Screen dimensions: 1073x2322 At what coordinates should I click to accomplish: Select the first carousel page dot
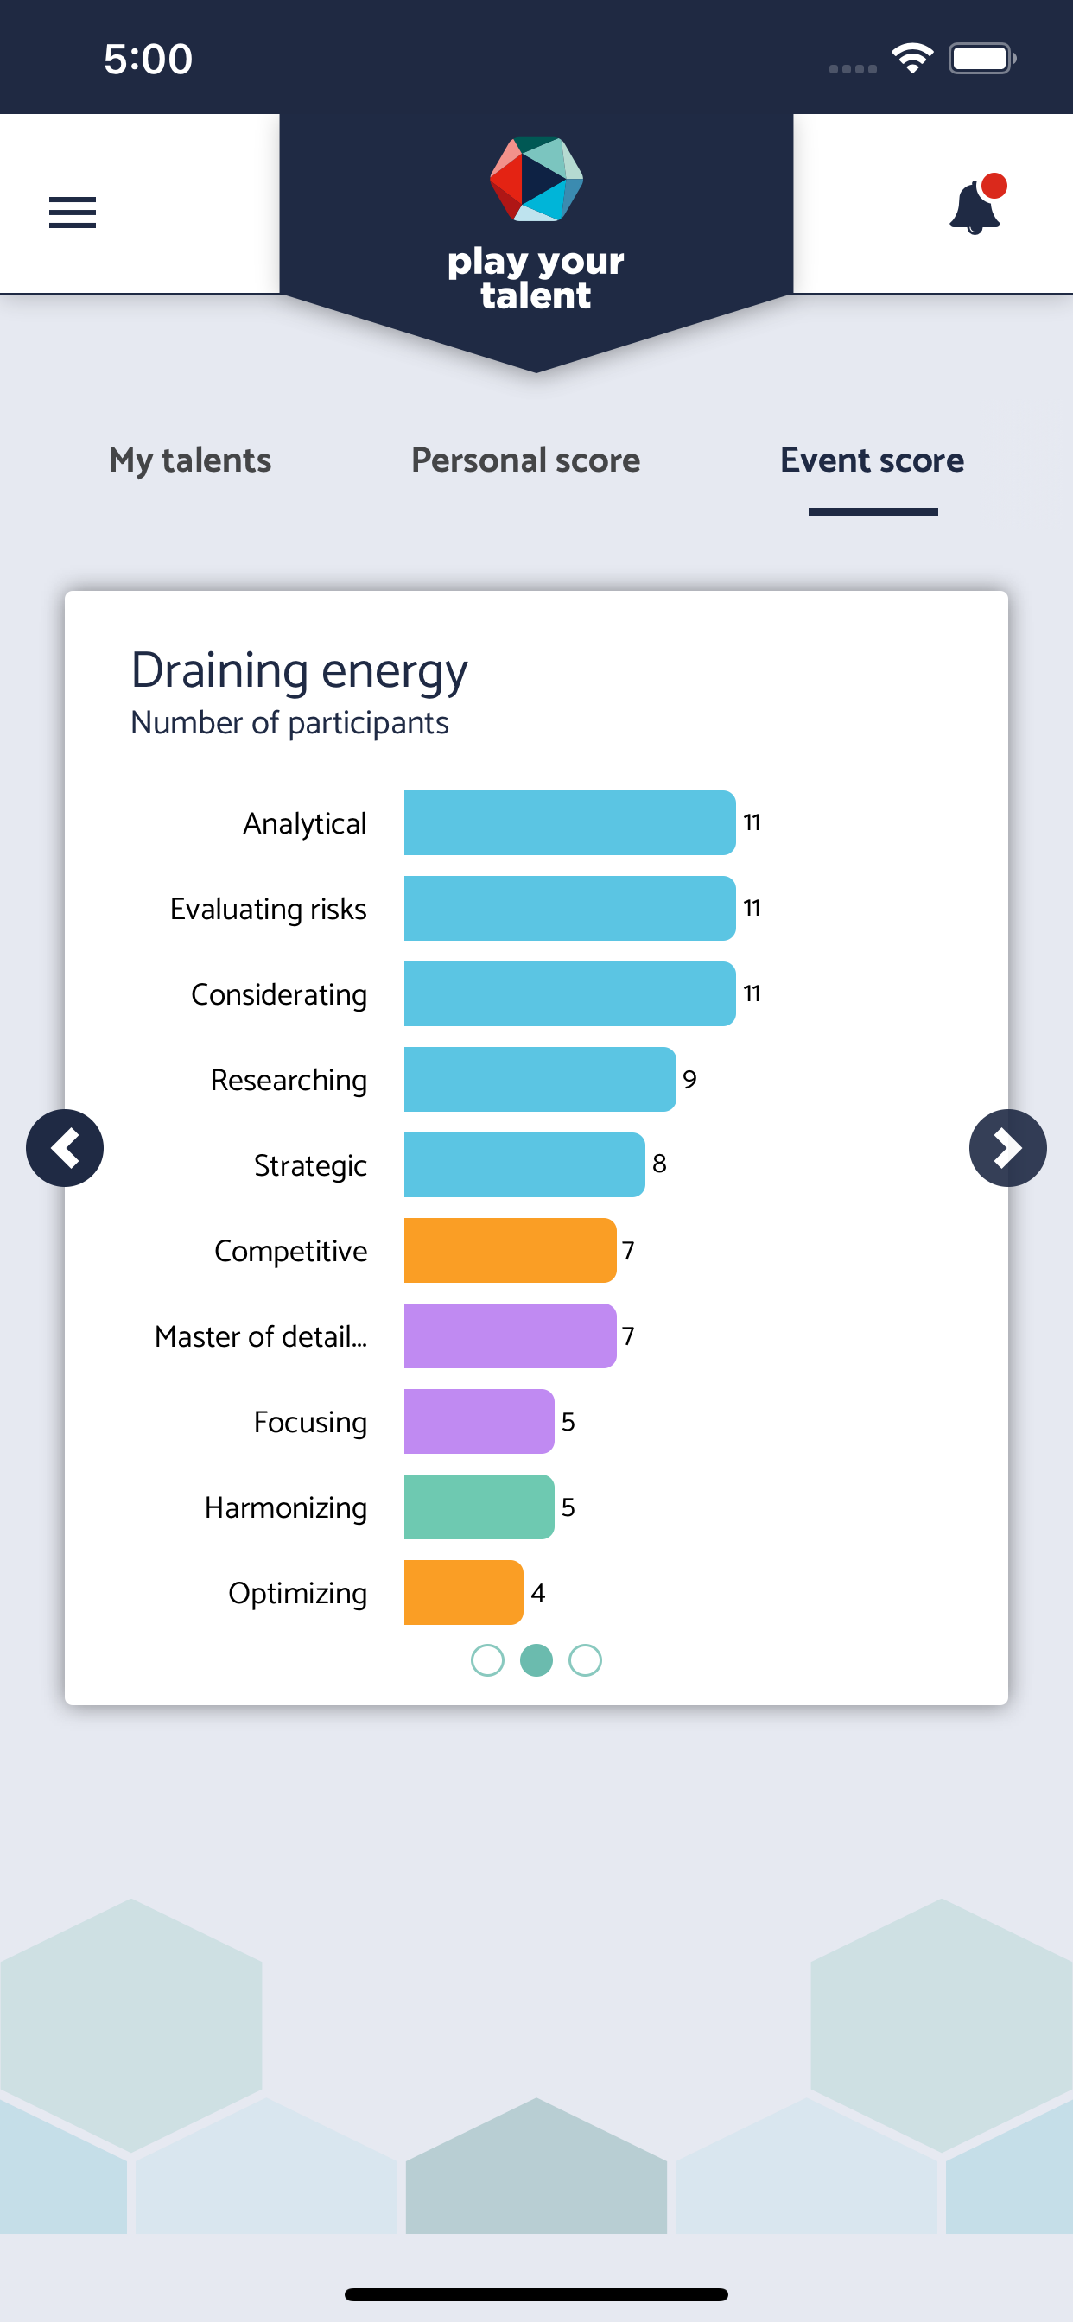[x=488, y=1659]
